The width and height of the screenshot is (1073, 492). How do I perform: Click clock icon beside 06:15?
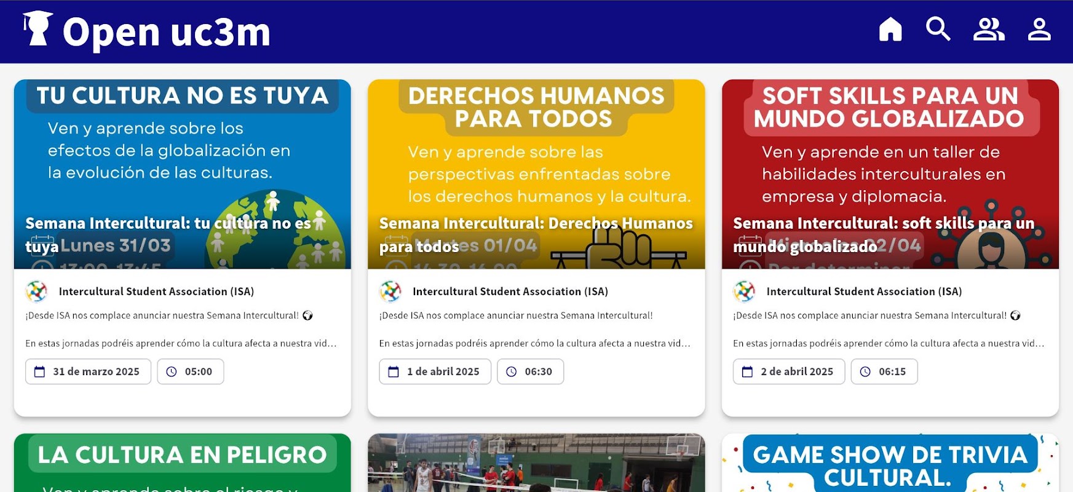865,371
